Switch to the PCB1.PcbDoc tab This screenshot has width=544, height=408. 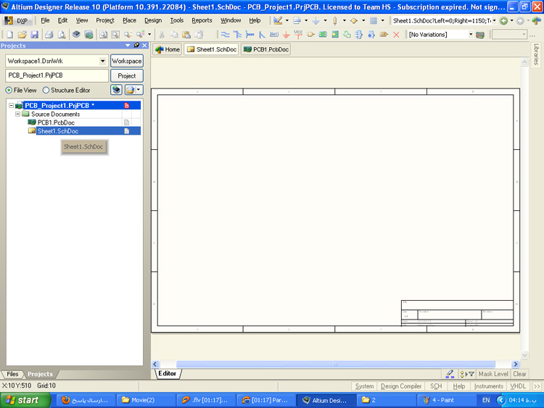(x=265, y=50)
